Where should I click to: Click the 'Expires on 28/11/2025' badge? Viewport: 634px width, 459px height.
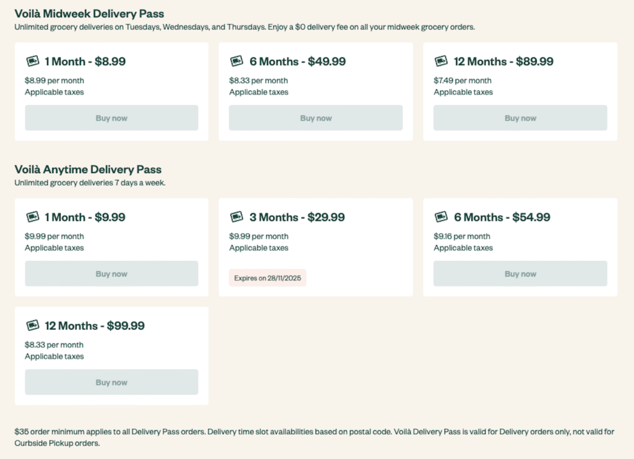267,278
